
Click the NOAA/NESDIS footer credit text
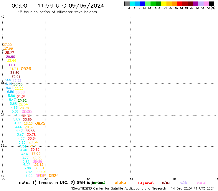pyautogui.click(x=118, y=188)
